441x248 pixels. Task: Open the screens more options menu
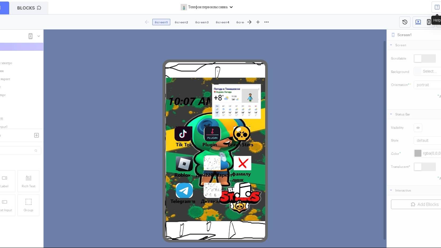coord(266,22)
